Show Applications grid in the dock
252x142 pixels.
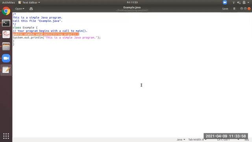[6, 136]
